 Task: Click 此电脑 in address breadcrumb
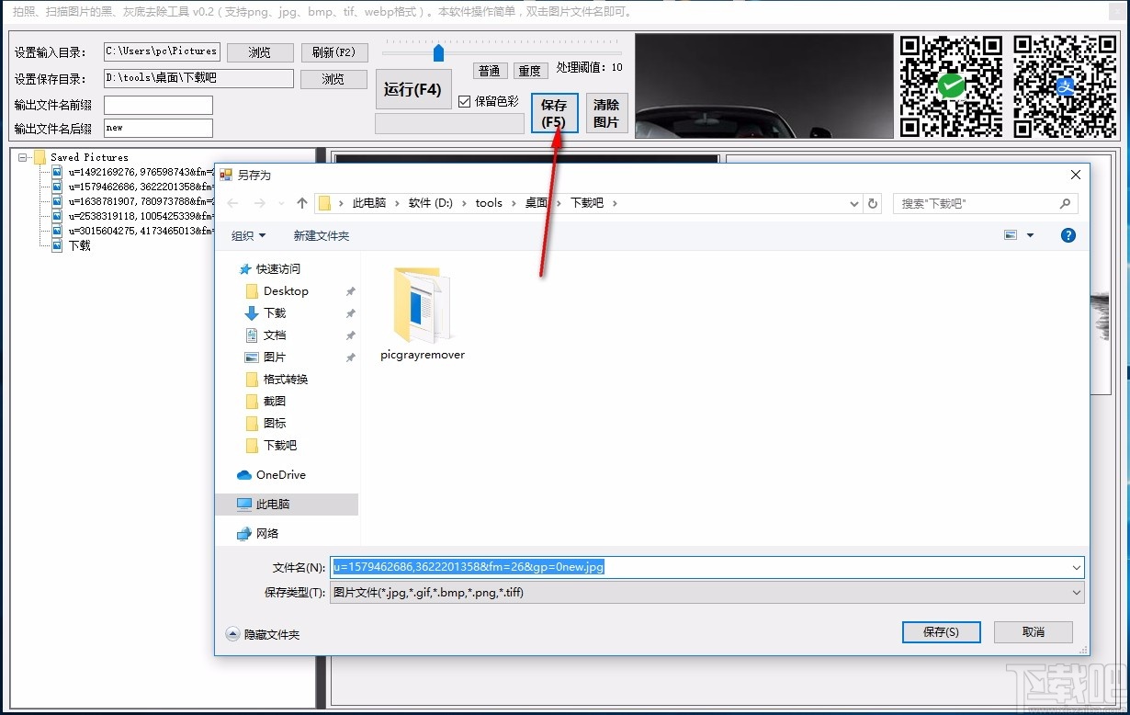tap(369, 203)
